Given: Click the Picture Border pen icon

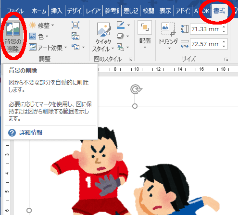Looking at the screenshot, I should pyautogui.click(x=121, y=25).
